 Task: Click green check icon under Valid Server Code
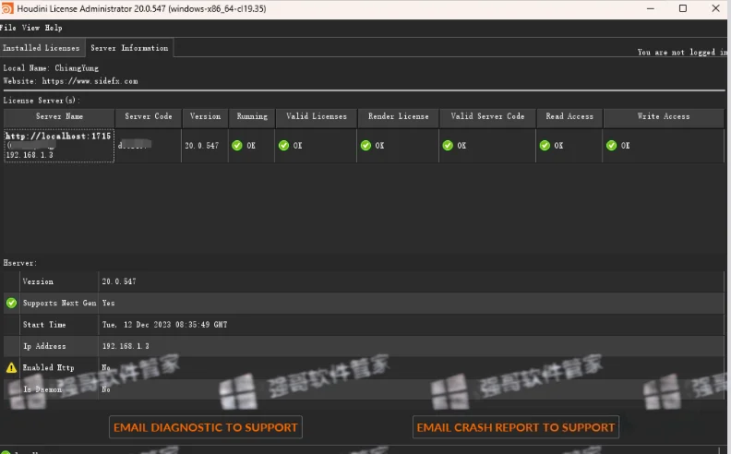pyautogui.click(x=448, y=146)
